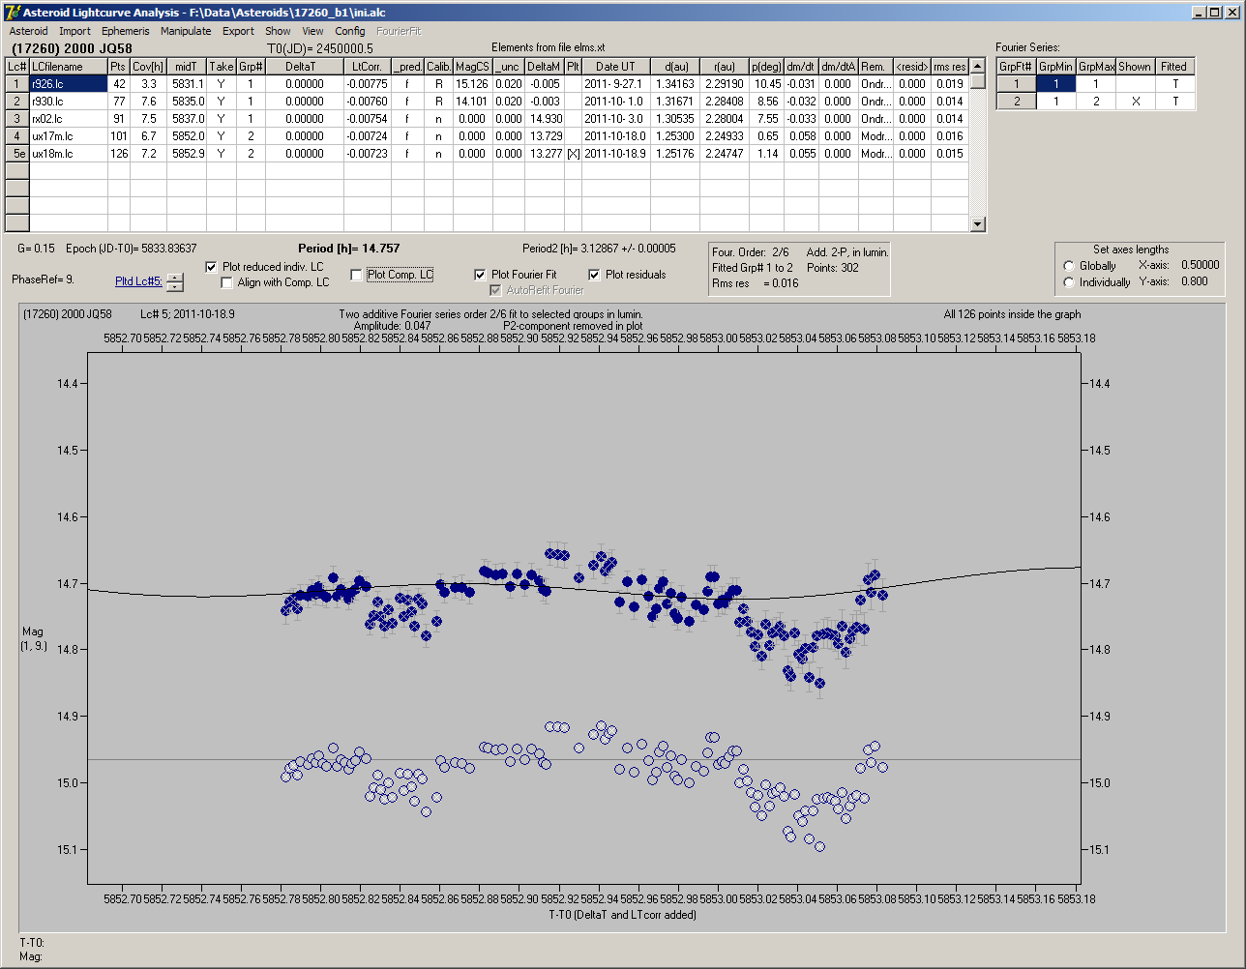Click the rms res column header
This screenshot has width=1246, height=969.
950,67
